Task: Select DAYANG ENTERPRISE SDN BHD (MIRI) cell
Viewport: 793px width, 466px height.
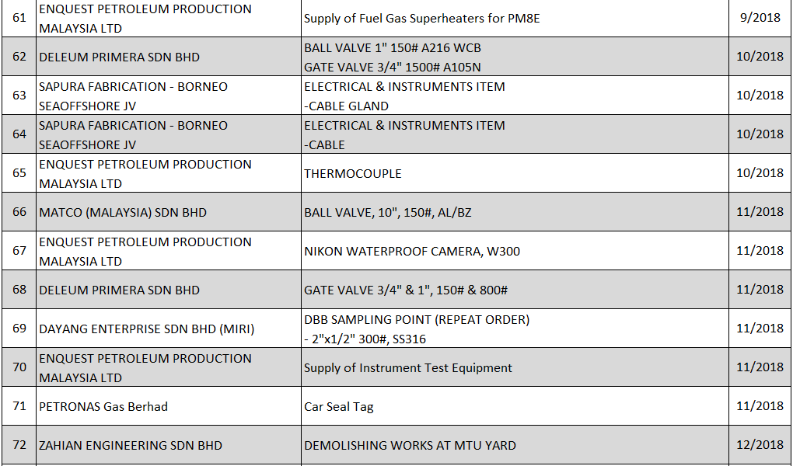Action: click(168, 329)
